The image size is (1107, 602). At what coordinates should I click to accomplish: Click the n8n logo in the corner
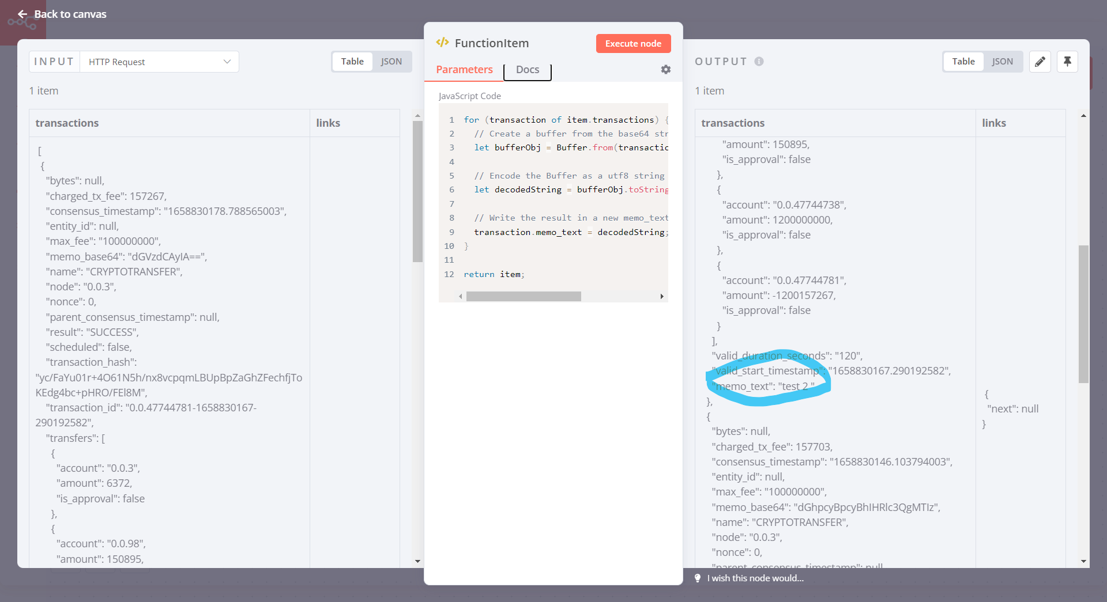(x=23, y=23)
